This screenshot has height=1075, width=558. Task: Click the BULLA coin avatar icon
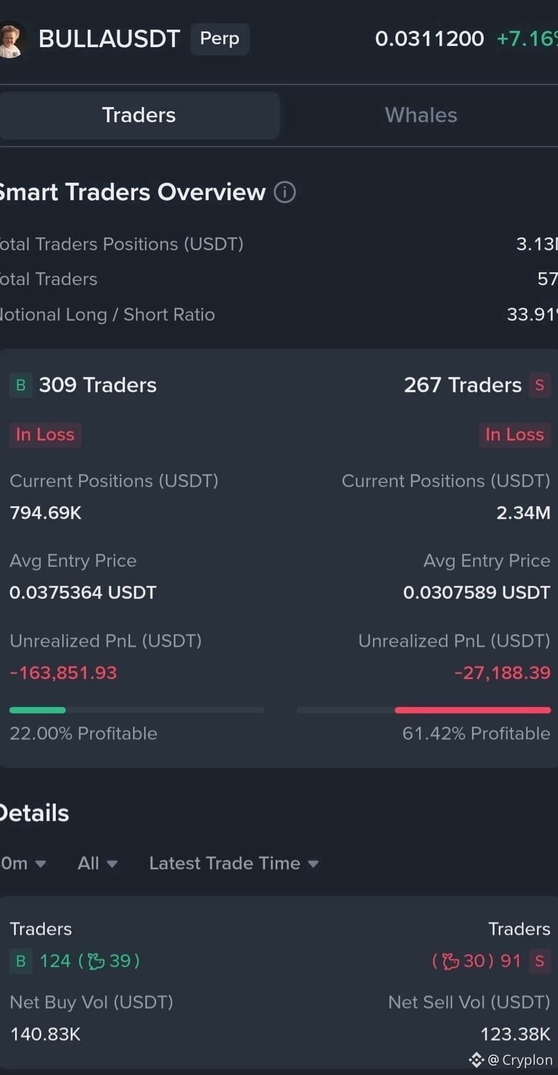[12, 39]
